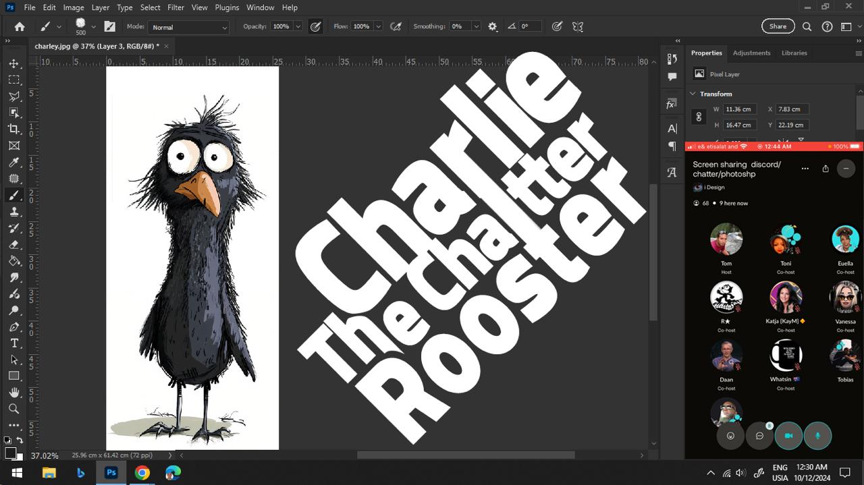Collapse the Transform section
Image resolution: width=864 pixels, height=485 pixels.
[693, 94]
